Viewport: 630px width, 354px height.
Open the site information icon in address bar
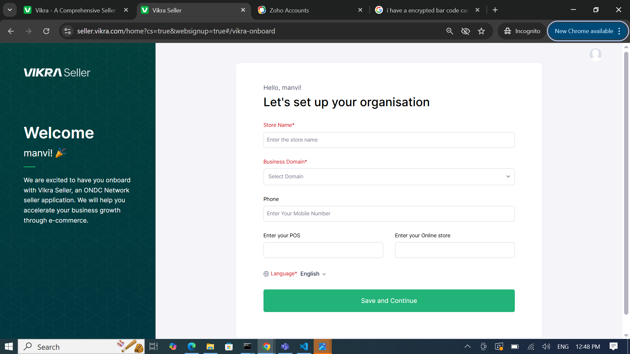point(68,31)
